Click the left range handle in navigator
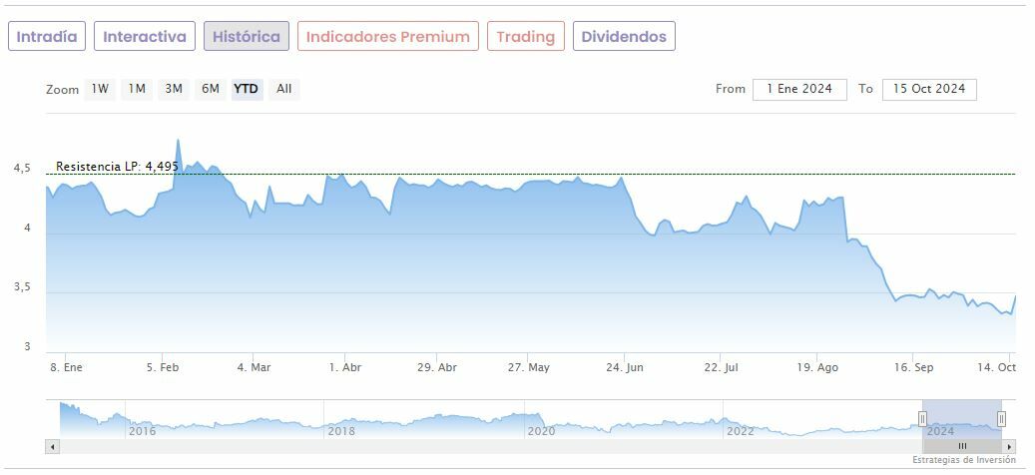Screen dimensions: 1035x475 point(922,418)
